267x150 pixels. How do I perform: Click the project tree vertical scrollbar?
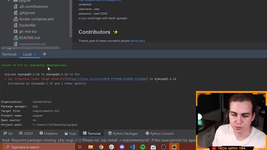tap(71, 19)
